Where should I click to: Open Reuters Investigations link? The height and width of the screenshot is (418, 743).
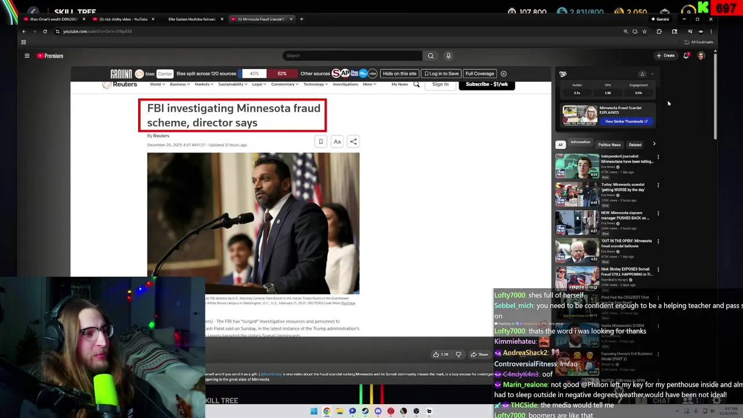pos(345,84)
